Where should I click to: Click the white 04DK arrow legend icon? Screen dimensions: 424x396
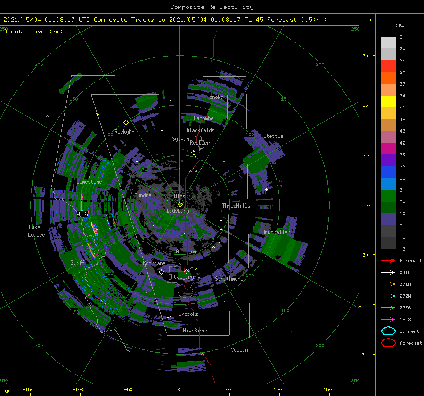(x=388, y=273)
